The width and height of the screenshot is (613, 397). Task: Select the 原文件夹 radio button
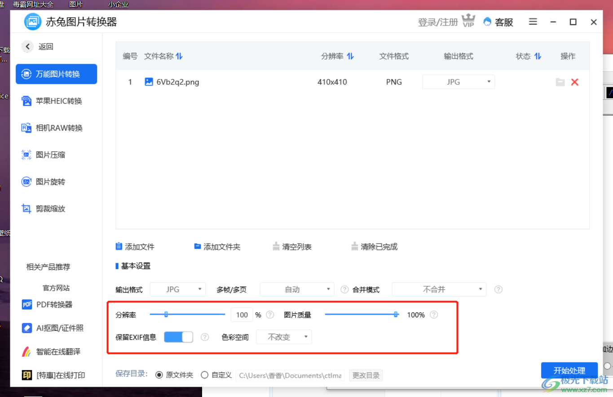click(159, 375)
